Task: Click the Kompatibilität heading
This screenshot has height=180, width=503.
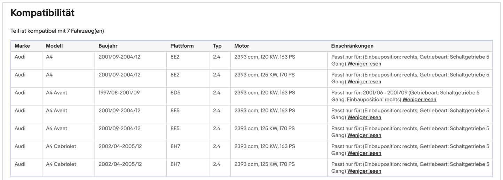Action: (x=42, y=13)
